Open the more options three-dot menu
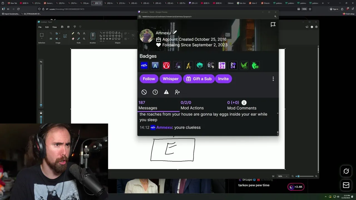The image size is (356, 200). coord(273,79)
